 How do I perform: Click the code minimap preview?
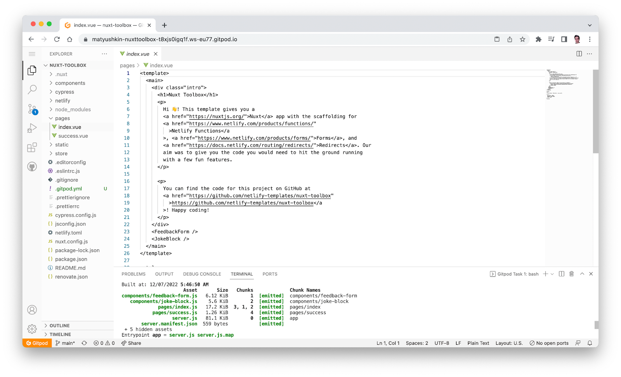(x=562, y=85)
